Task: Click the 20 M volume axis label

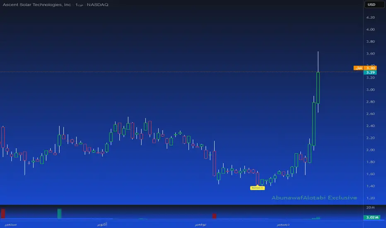Action: (370, 208)
